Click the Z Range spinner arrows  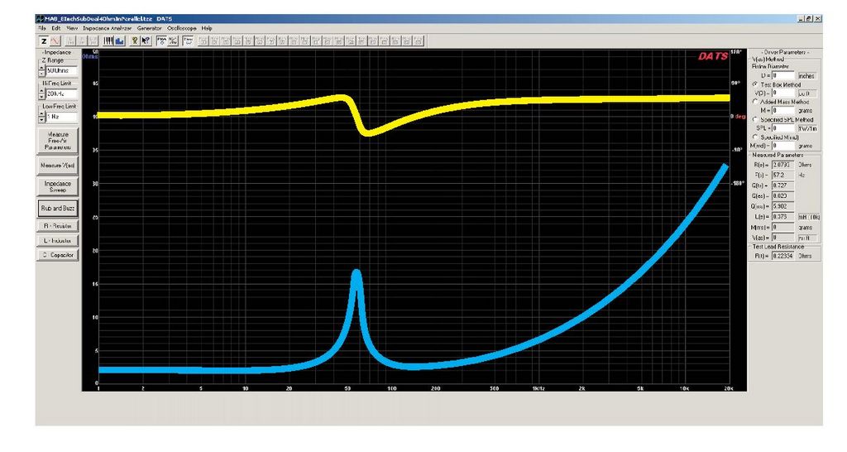[x=41, y=71]
